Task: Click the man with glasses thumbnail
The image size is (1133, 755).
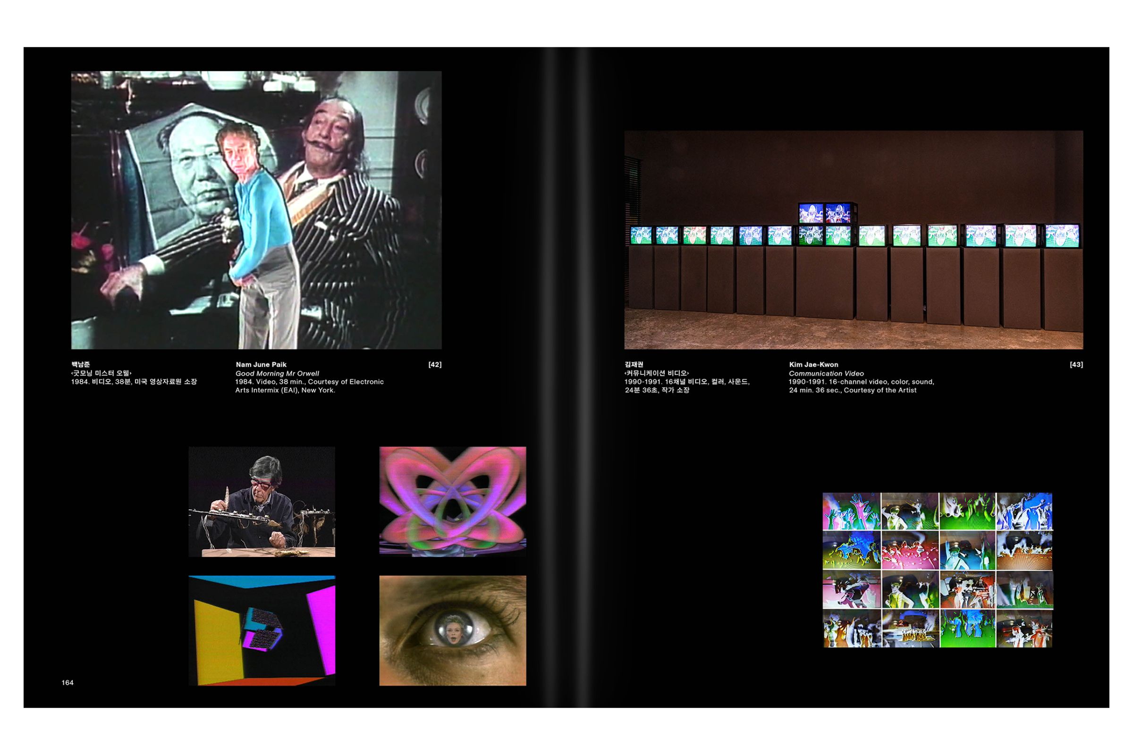Action: point(262,501)
